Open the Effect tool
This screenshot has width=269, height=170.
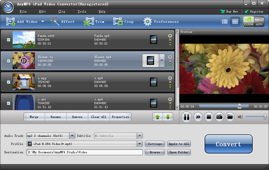(63, 21)
